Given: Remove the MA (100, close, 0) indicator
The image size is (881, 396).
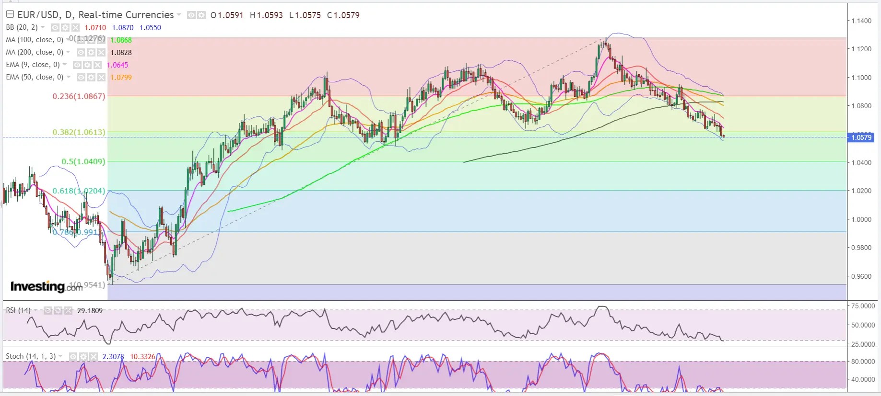Looking at the screenshot, I should coord(101,40).
